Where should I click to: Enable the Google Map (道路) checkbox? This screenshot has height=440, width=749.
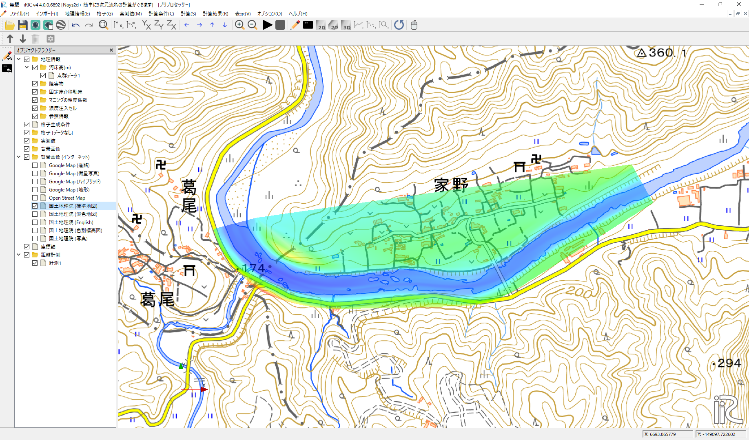tap(35, 165)
